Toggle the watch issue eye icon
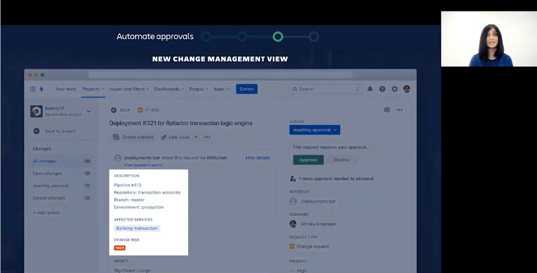The width and height of the screenshot is (537, 273). point(386,110)
